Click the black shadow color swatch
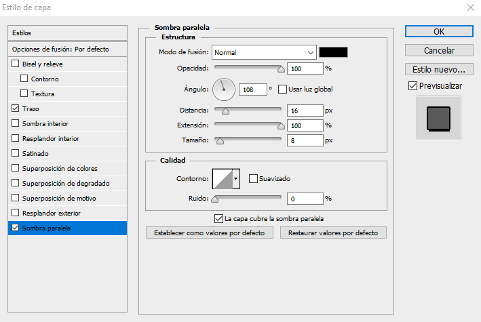This screenshot has width=481, height=322. (x=334, y=52)
